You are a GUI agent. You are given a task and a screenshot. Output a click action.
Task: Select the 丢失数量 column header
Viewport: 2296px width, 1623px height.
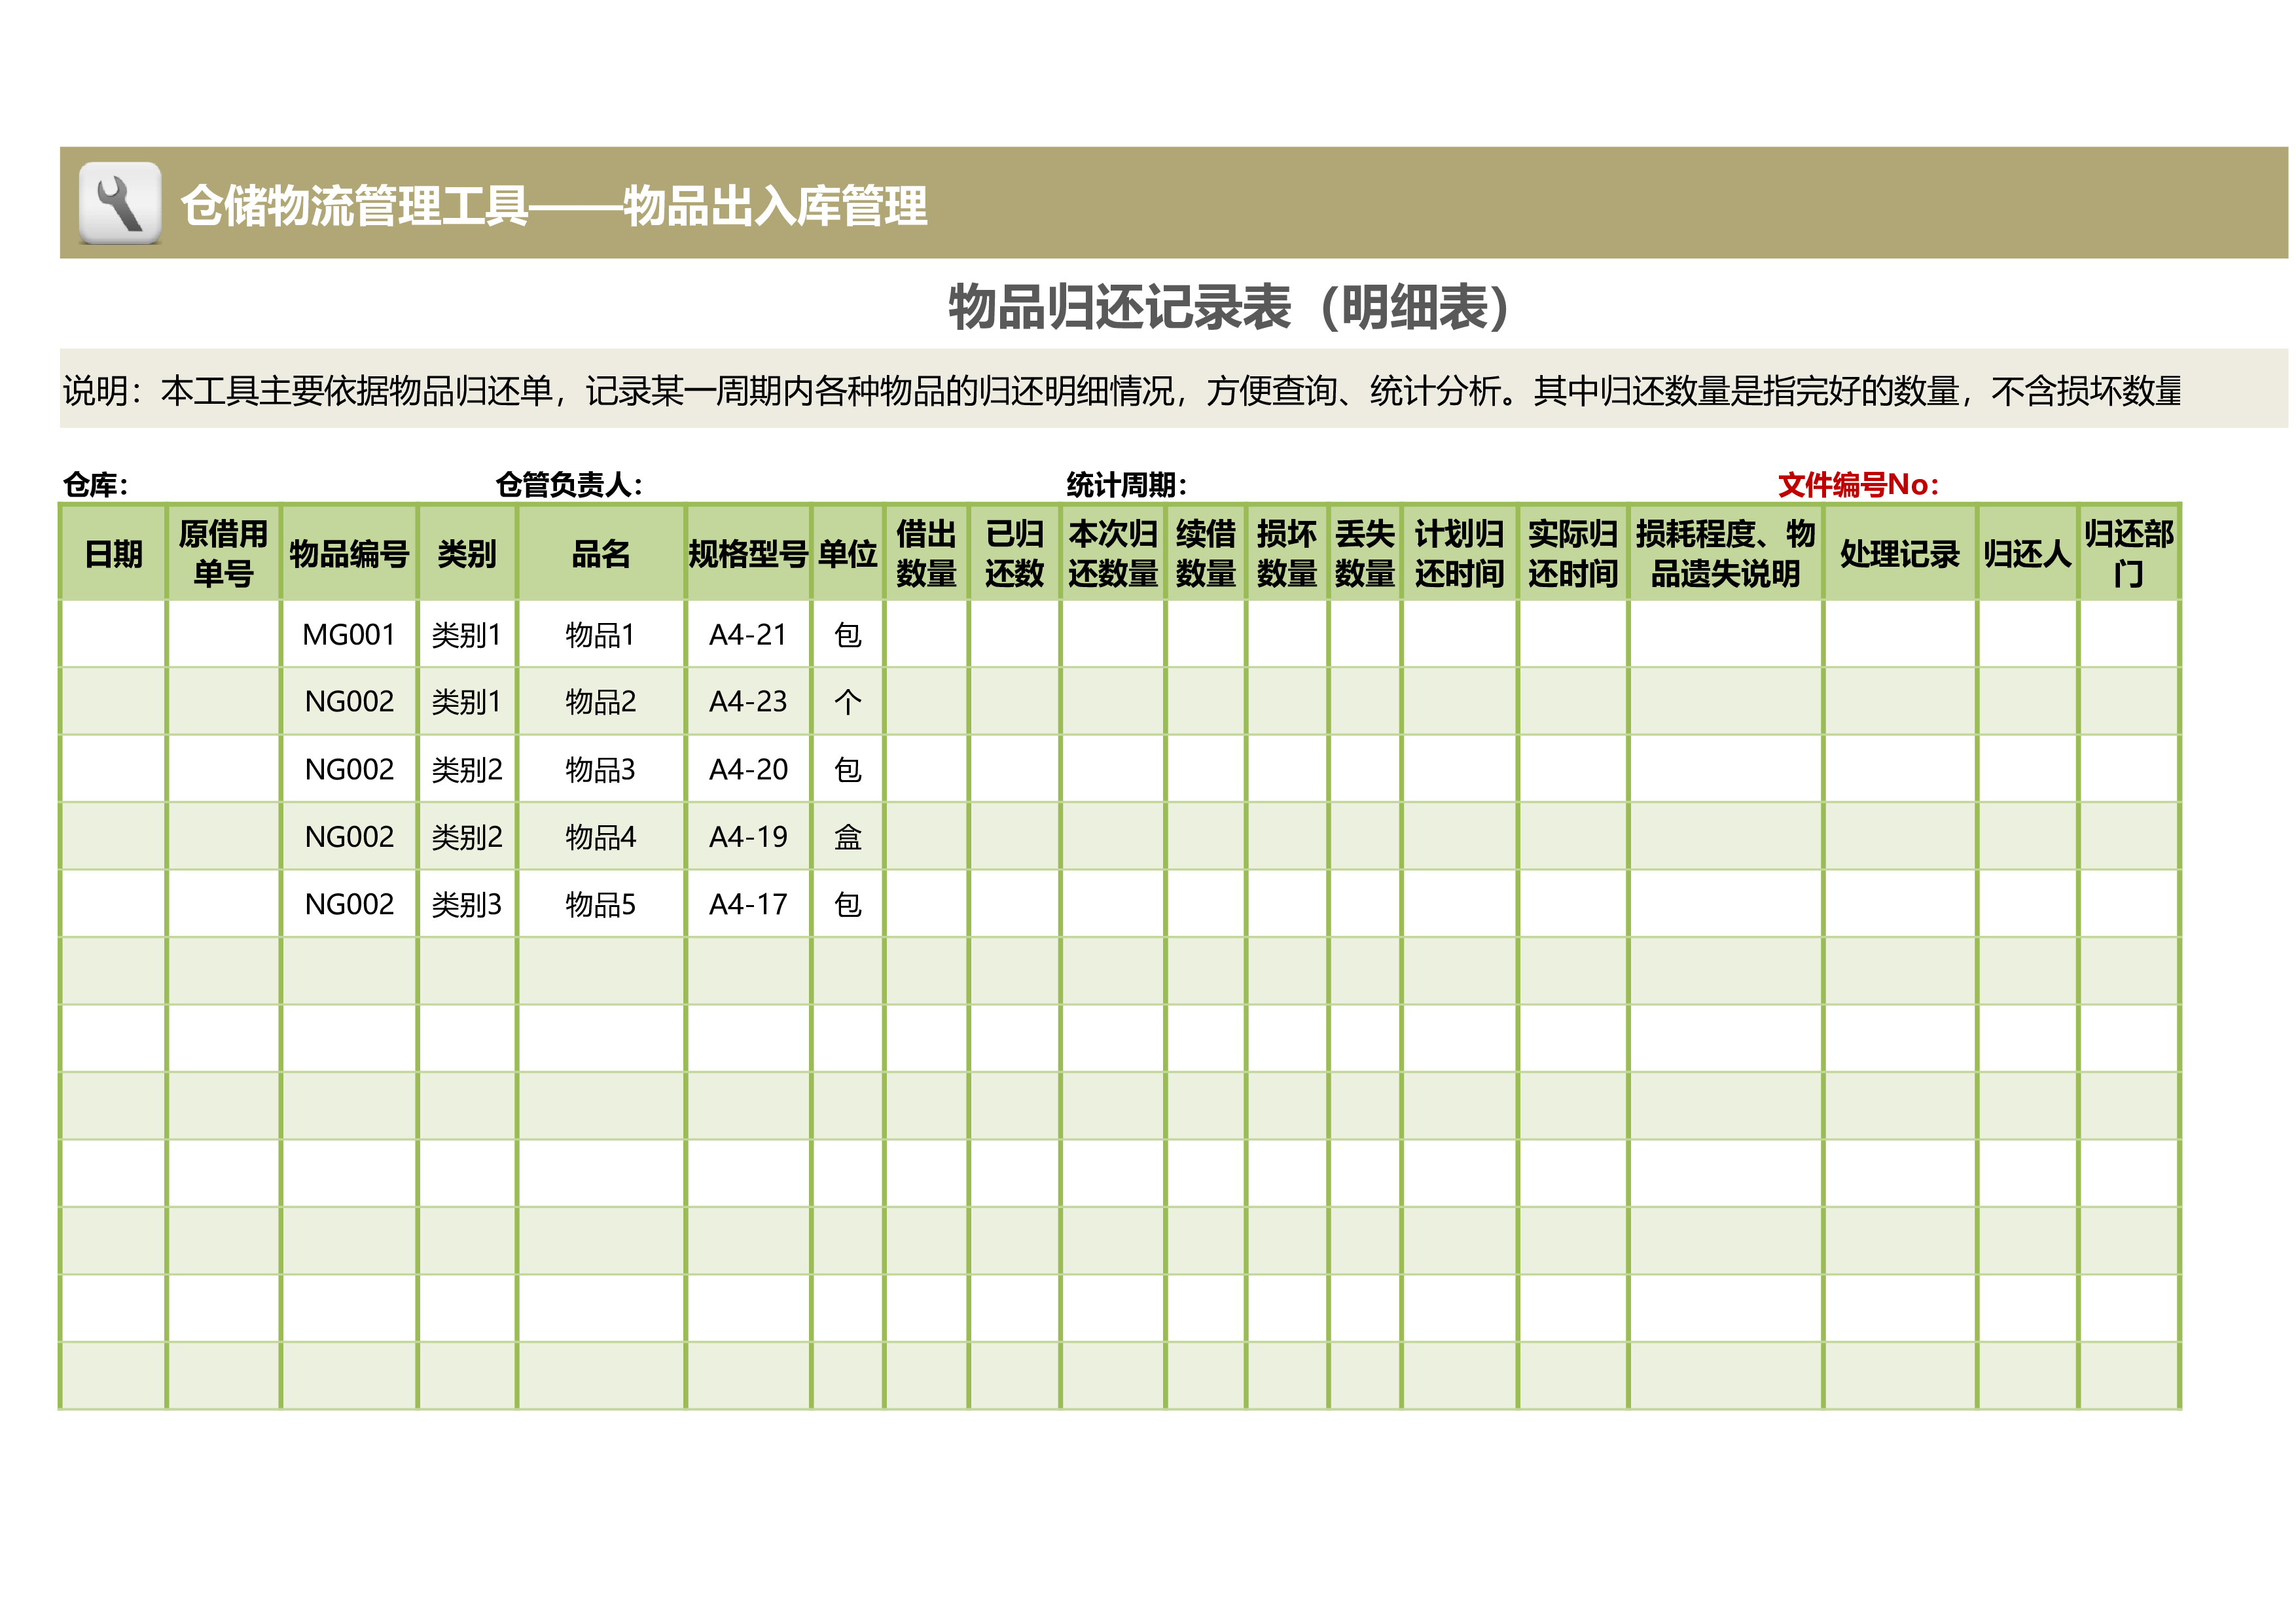tap(1365, 553)
